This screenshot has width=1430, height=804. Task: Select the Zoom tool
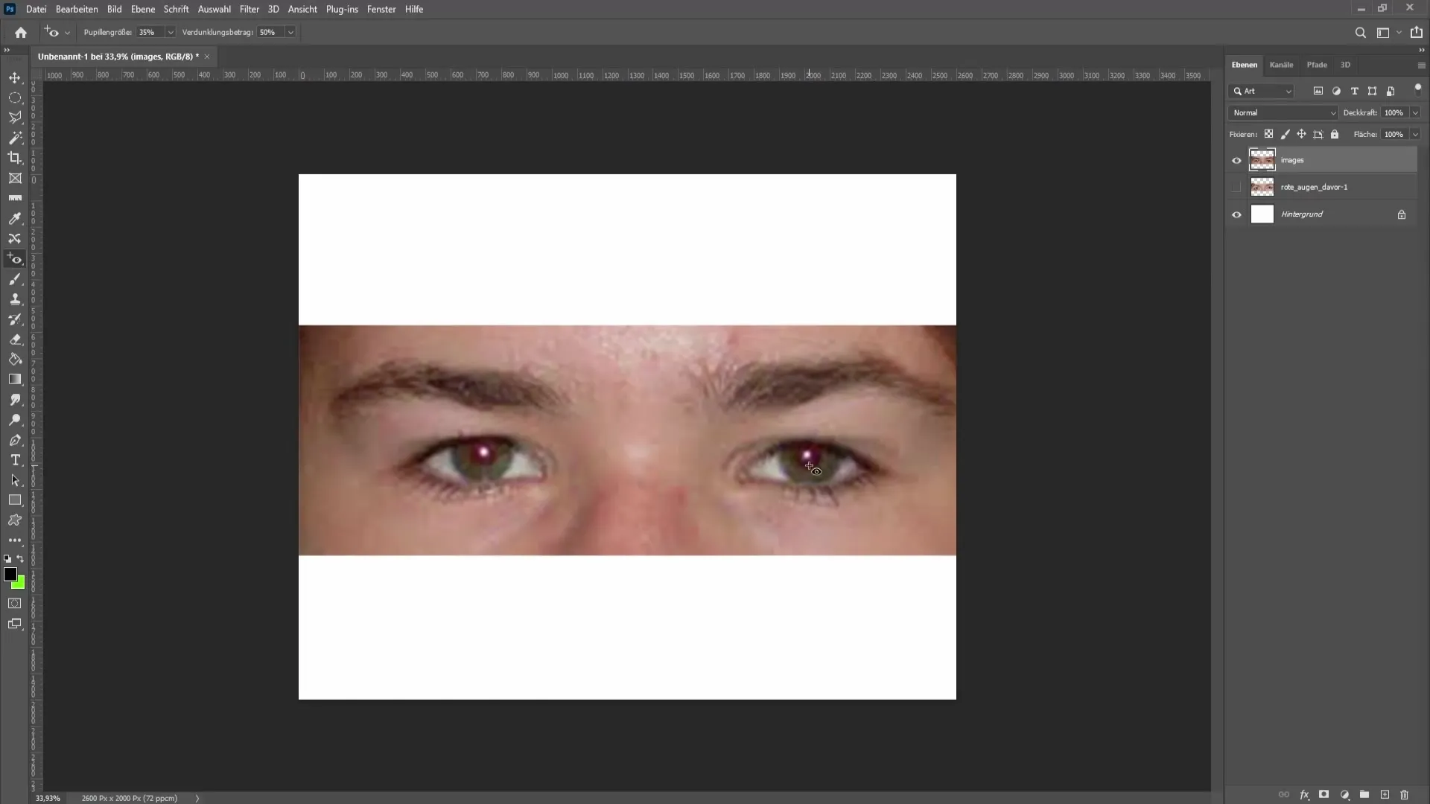point(15,420)
